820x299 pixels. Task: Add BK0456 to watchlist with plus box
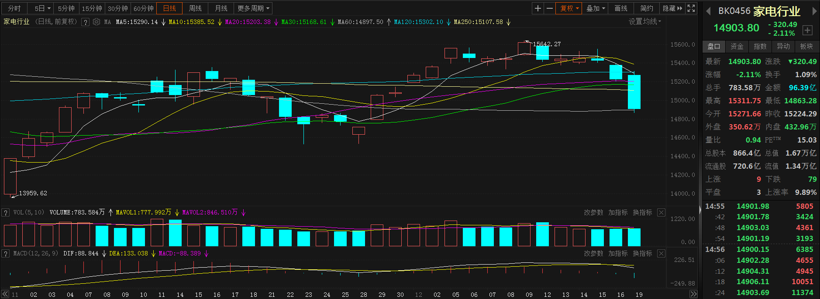[807, 30]
